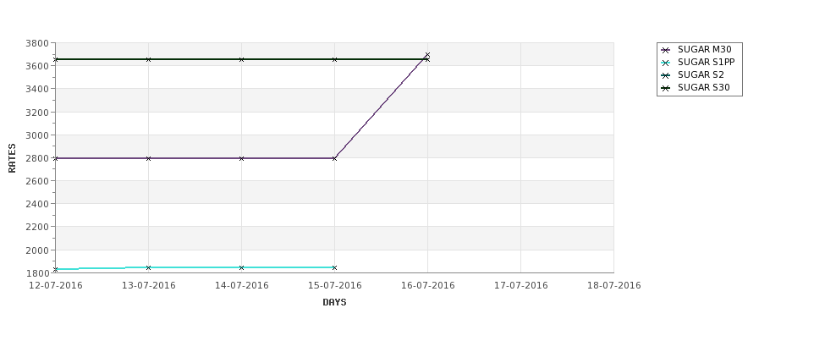This screenshot has height=363, width=825.
Task: Click the SUGAR M30 data point on 16-07-2016
Action: tap(427, 55)
